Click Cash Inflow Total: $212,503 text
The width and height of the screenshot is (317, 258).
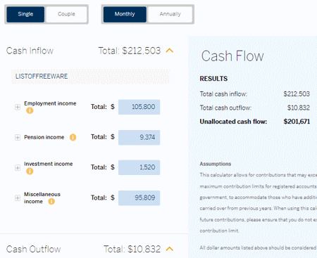(x=130, y=51)
